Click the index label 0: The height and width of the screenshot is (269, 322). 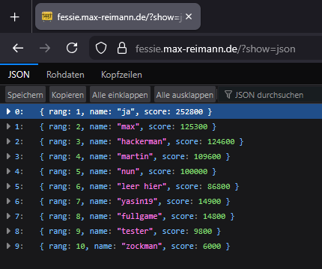(19, 111)
